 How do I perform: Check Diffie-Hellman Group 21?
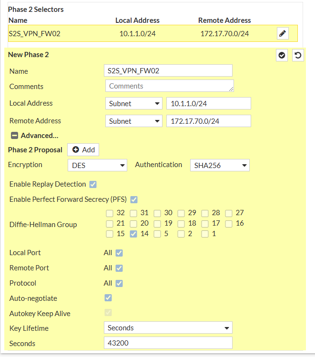[110, 224]
